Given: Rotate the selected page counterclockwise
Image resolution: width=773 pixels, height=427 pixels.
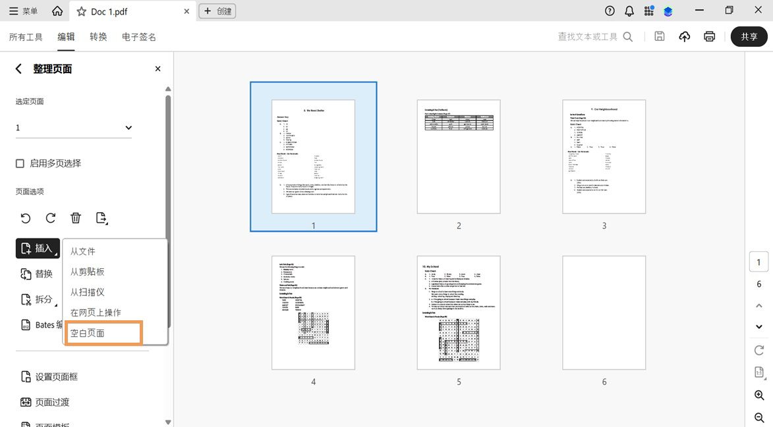Looking at the screenshot, I should coord(25,217).
